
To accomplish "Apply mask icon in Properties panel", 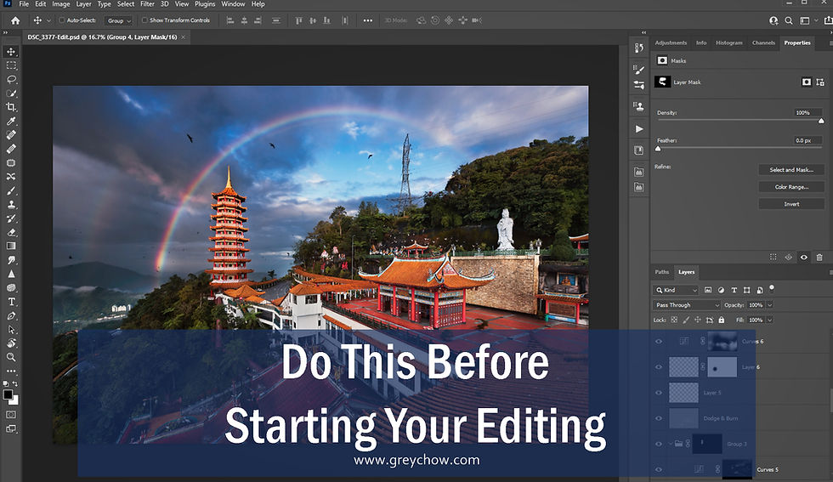I will tap(789, 258).
